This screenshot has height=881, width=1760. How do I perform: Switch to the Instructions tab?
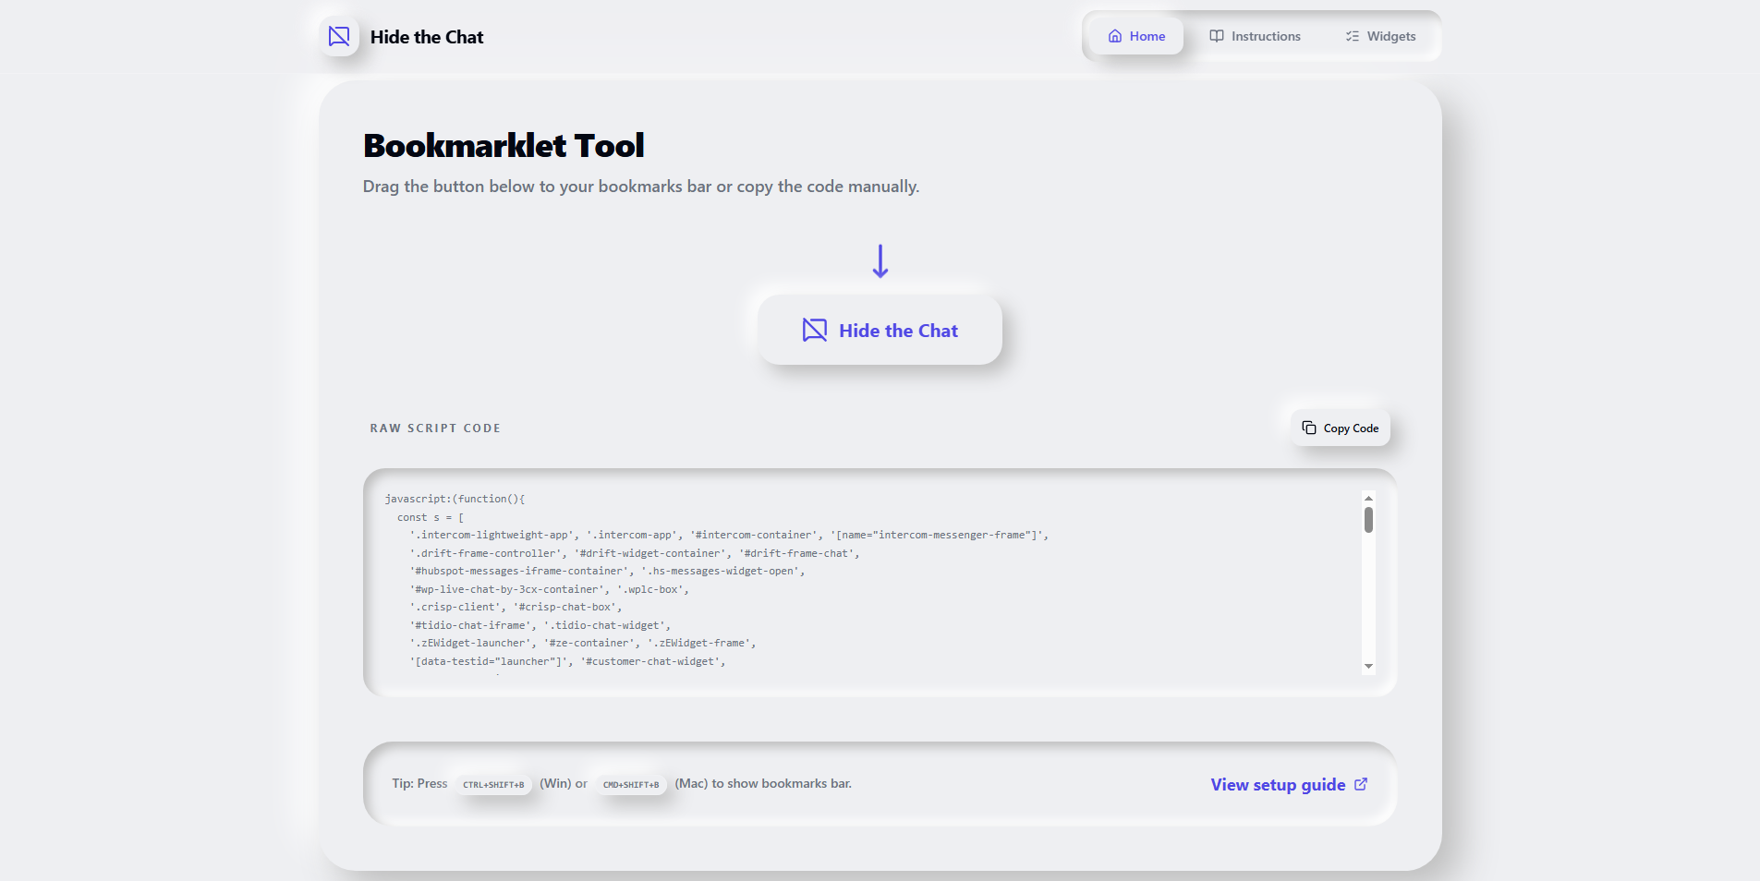click(1256, 36)
